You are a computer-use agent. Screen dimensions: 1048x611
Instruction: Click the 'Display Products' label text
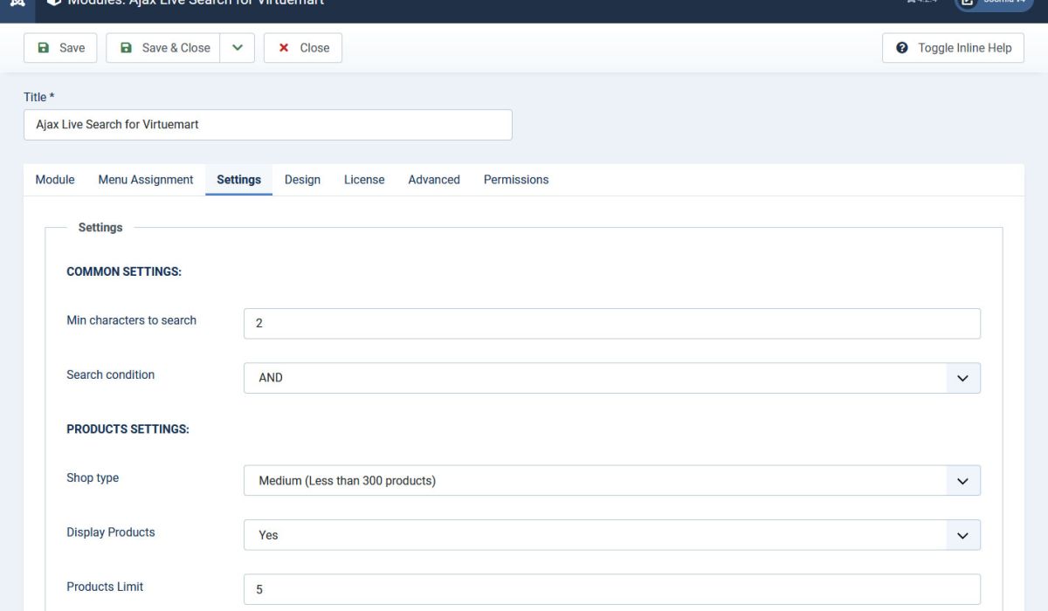[111, 532]
